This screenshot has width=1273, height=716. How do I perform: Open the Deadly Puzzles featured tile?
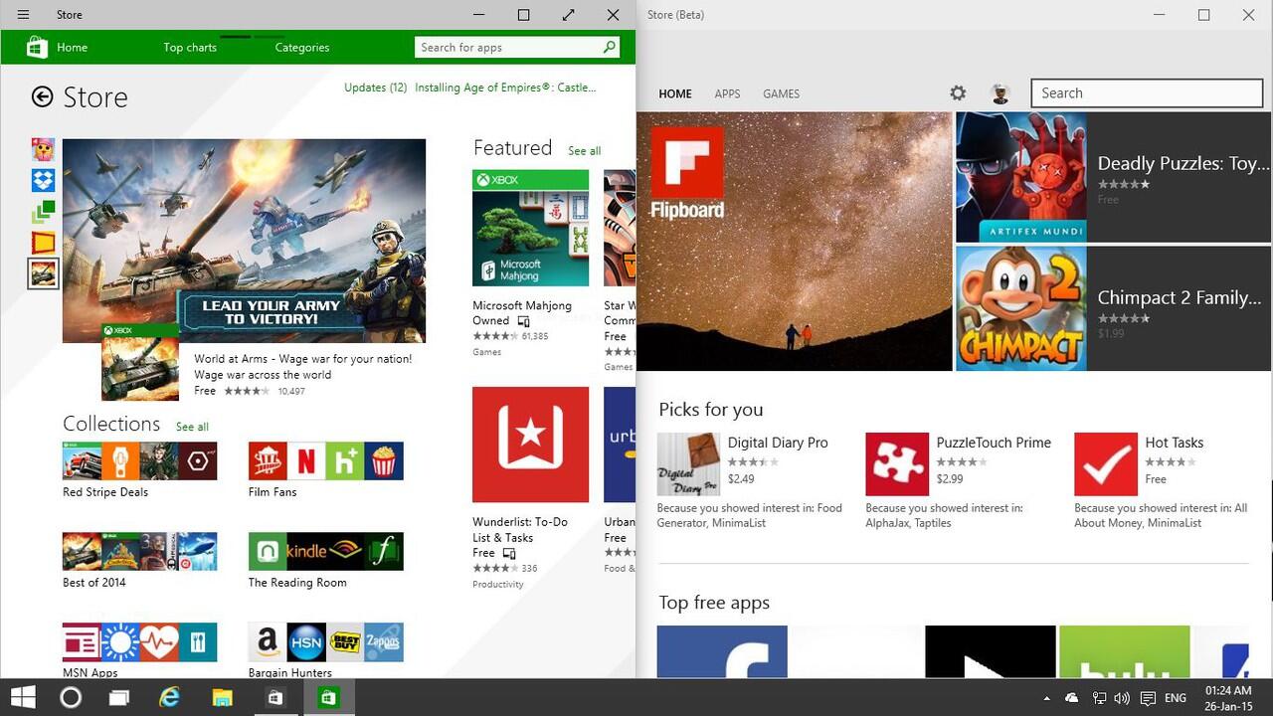tap(1113, 177)
